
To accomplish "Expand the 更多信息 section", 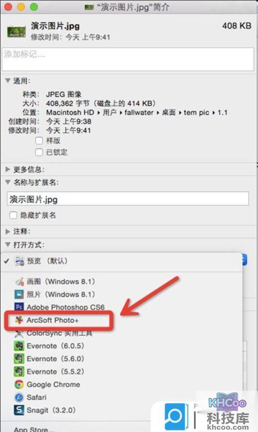I will (x=8, y=169).
